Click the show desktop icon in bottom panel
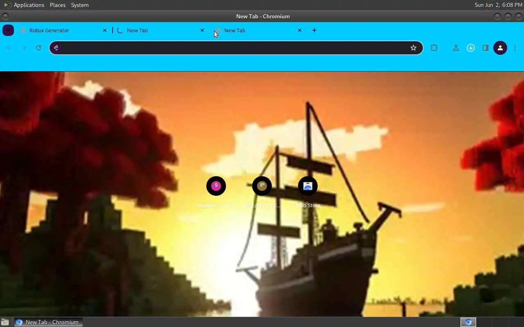 (5, 322)
